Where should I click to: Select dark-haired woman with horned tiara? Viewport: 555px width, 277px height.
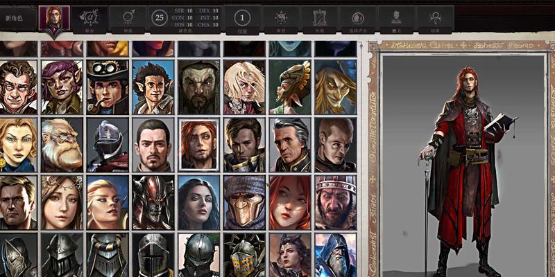point(290,255)
